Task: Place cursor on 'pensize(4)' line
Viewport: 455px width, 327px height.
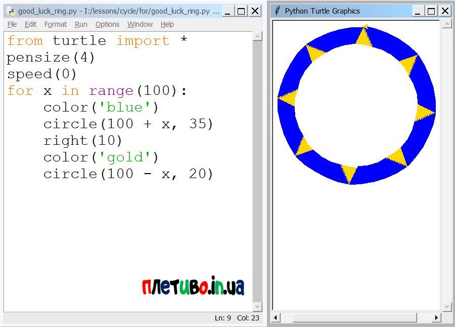Action: pyautogui.click(x=51, y=58)
